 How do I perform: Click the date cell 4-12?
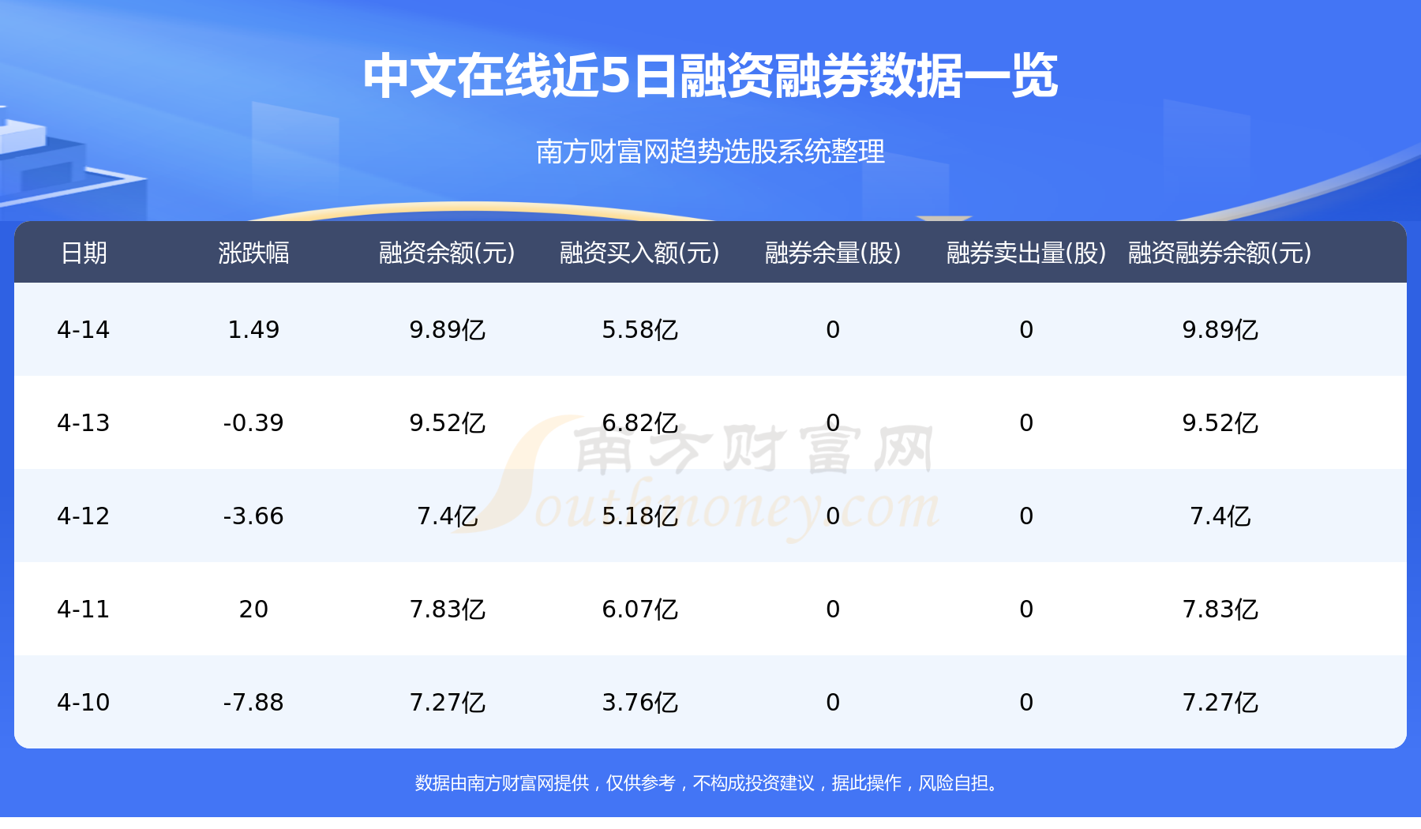[x=84, y=516]
